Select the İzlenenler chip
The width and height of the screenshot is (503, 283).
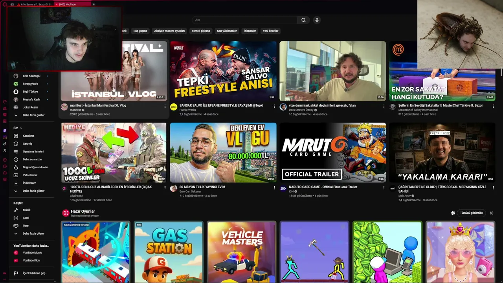[250, 31]
